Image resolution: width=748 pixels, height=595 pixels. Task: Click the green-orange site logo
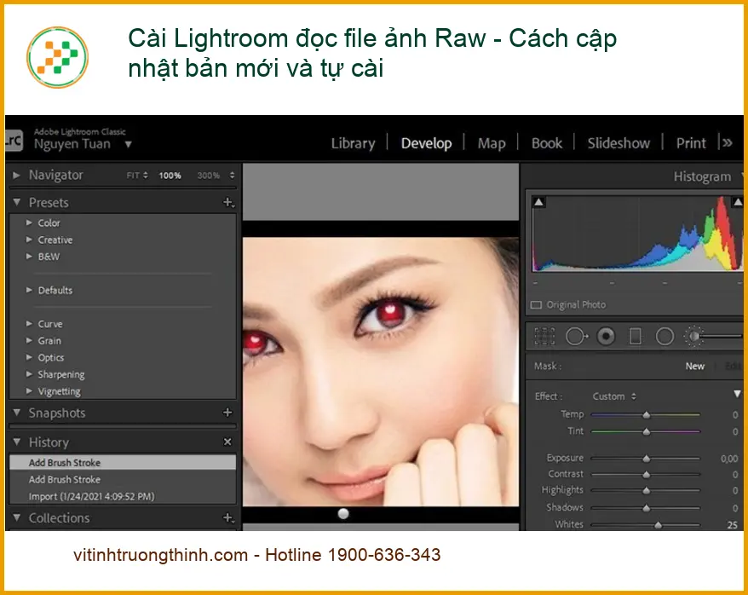tap(57, 57)
